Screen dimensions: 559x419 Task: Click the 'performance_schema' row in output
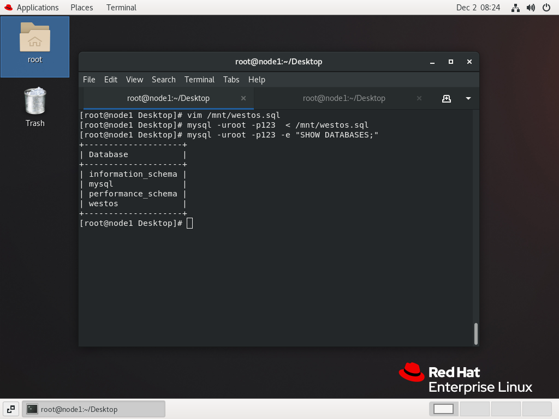[x=133, y=194]
